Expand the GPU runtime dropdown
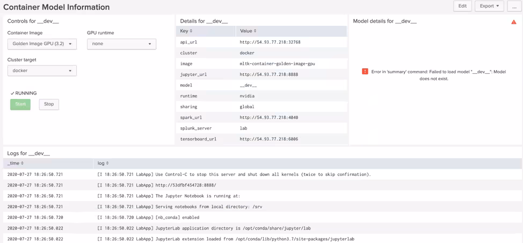 click(121, 44)
